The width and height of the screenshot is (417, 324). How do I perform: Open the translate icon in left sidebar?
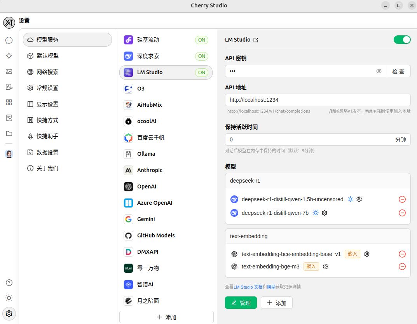coord(9,87)
